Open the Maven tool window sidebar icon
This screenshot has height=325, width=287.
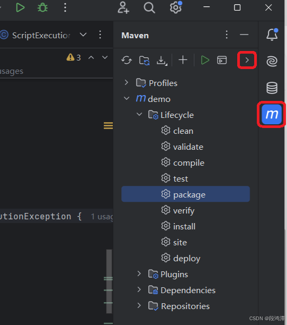pos(272,114)
